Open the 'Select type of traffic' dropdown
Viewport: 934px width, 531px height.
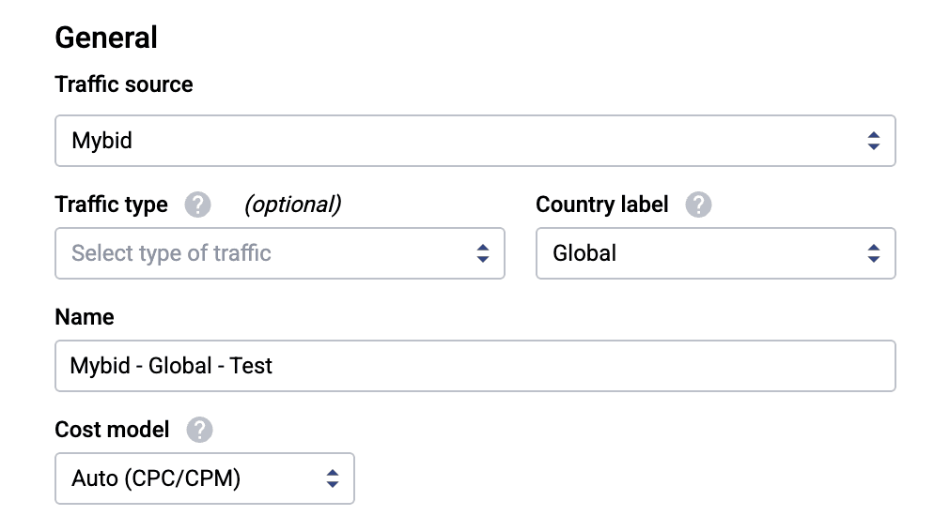tap(263, 253)
